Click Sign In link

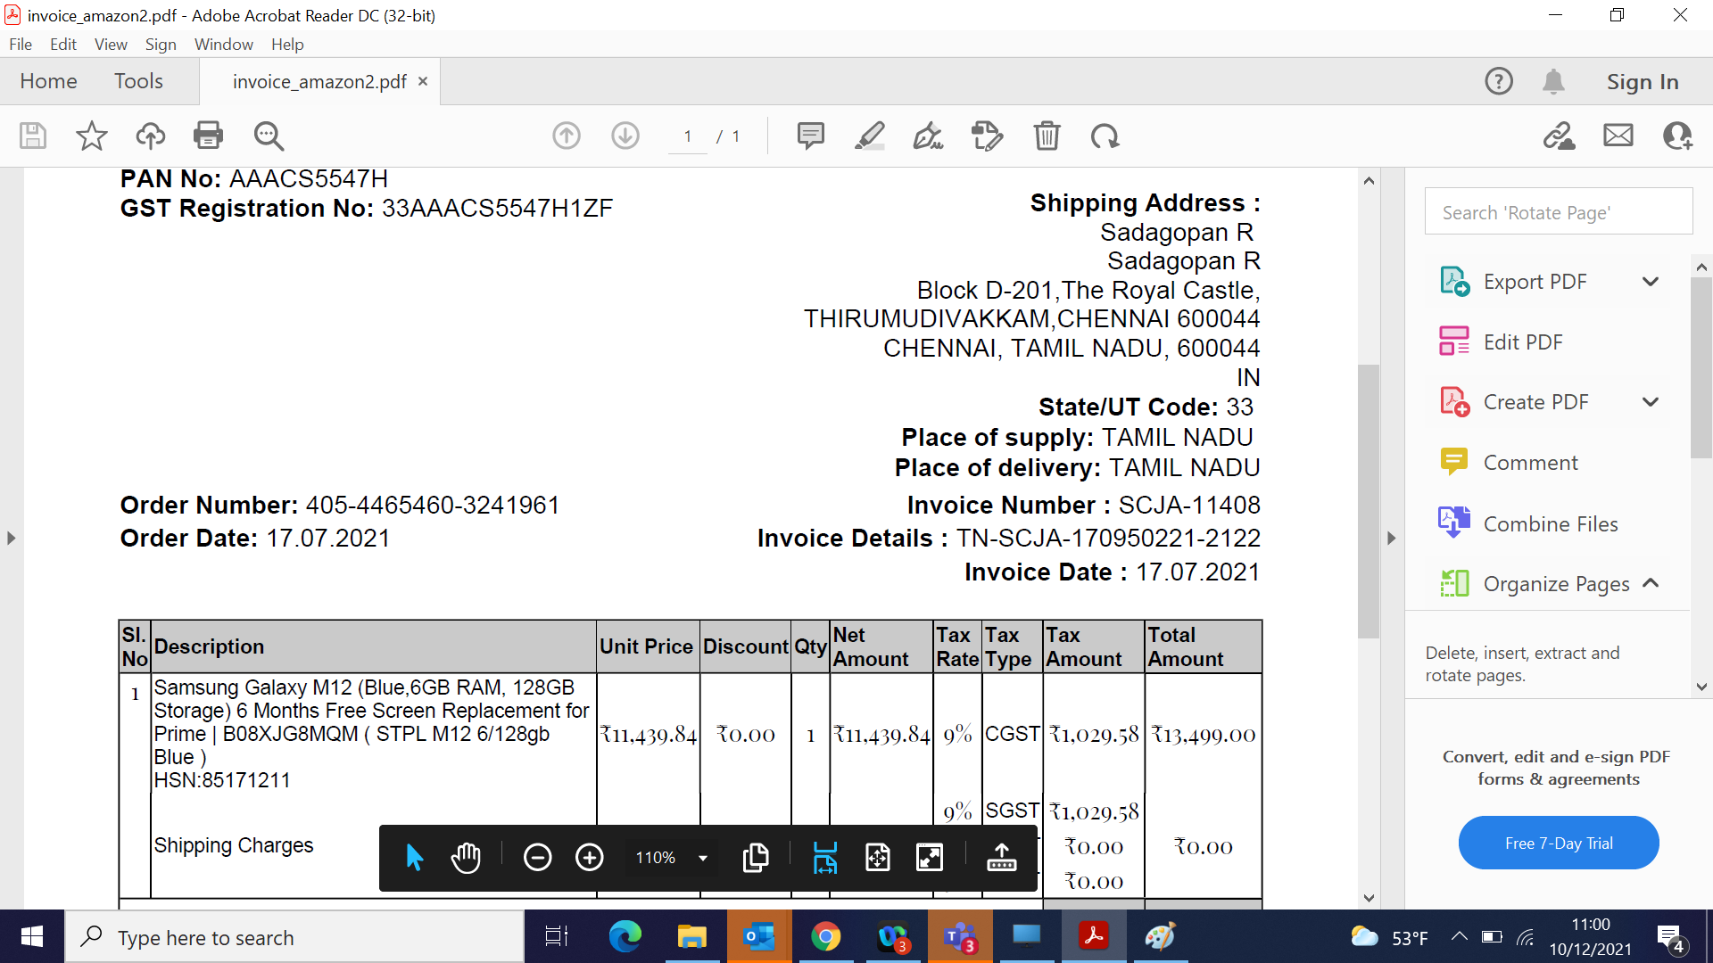pos(1642,81)
